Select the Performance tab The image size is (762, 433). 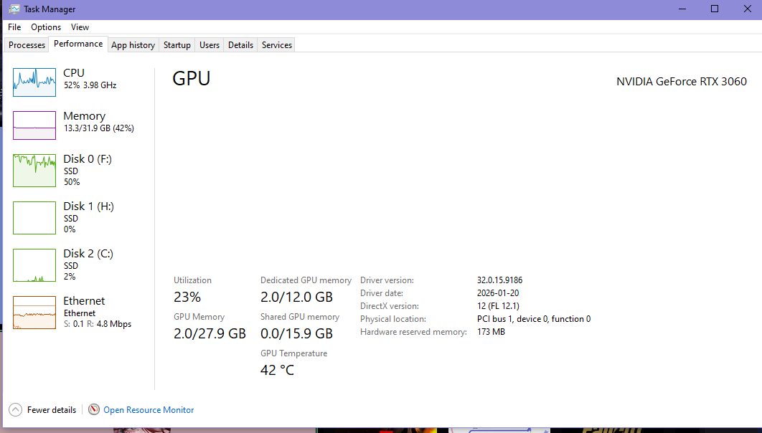tap(78, 44)
